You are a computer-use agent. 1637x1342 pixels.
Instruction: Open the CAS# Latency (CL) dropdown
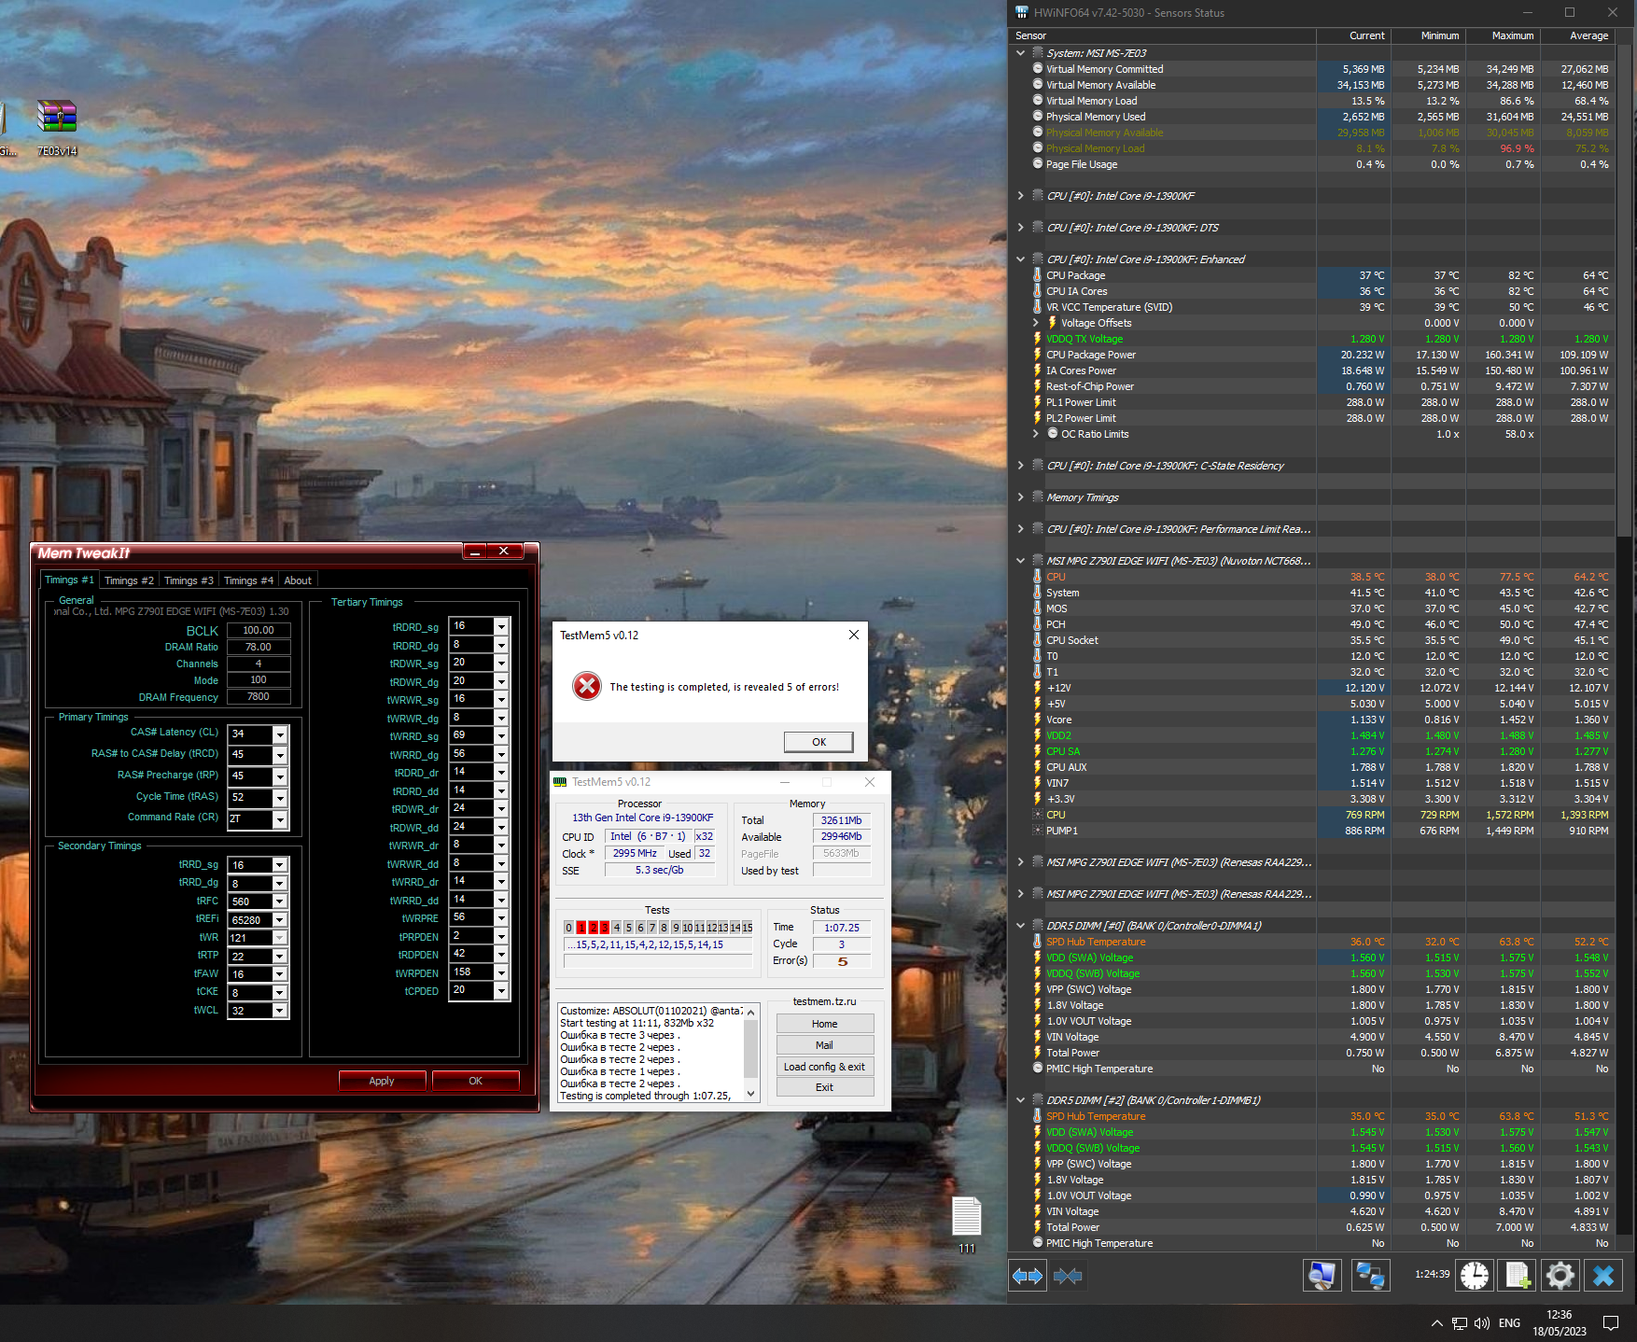[x=279, y=734]
